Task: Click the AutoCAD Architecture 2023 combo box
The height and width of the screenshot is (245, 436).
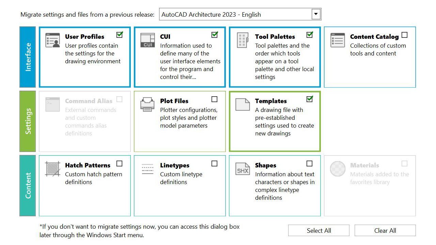Action: (235, 14)
